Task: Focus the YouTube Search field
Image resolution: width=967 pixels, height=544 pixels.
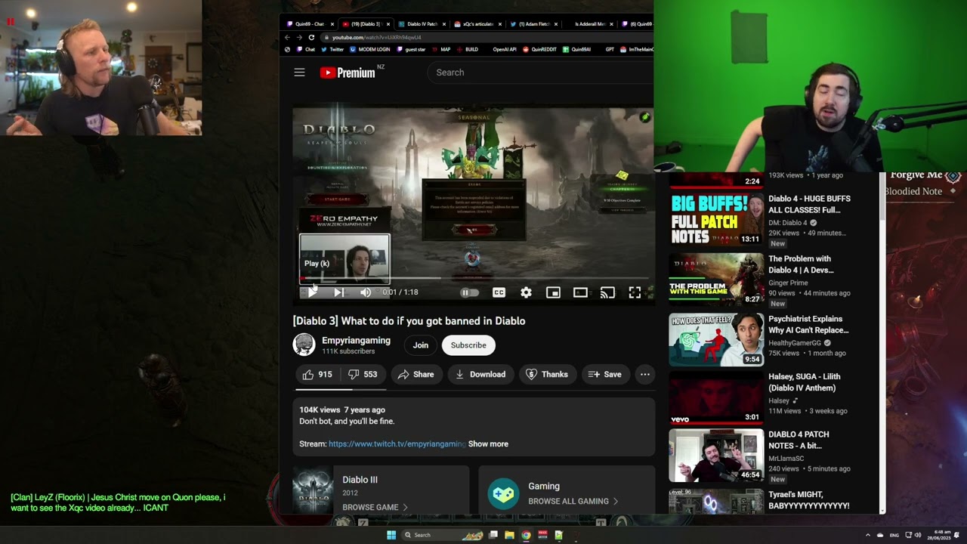Action: click(541, 73)
